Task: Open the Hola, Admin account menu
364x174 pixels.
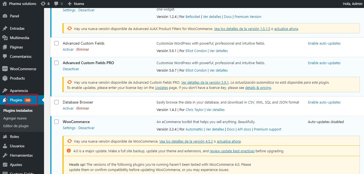Action: click(x=352, y=4)
